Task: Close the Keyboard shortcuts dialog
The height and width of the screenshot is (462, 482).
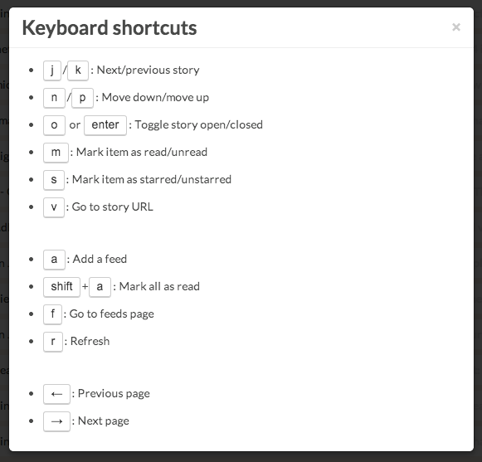Action: click(456, 27)
